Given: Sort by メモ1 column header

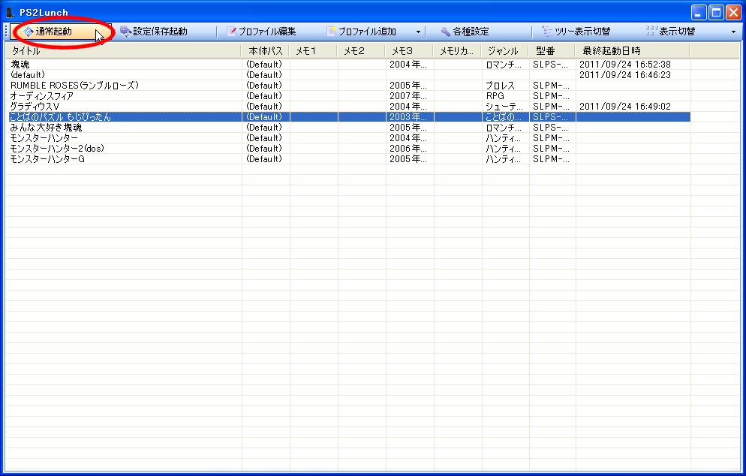Looking at the screenshot, I should [314, 51].
